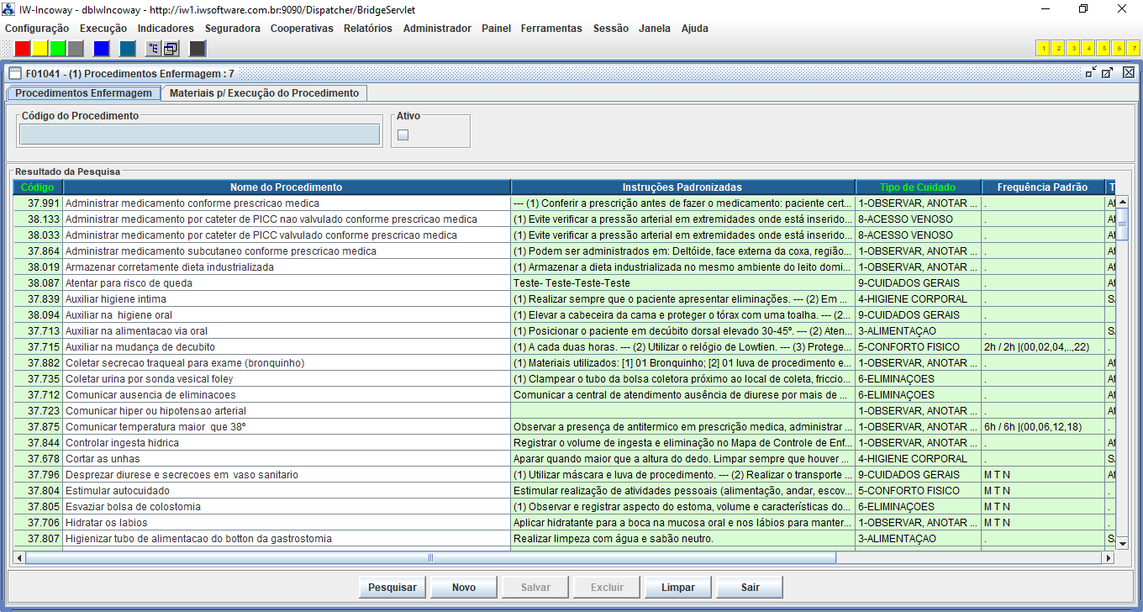Image resolution: width=1143 pixels, height=612 pixels.
Task: Click 'Teste- Teste-Teste-Teste' instructions cell
Action: 683,283
